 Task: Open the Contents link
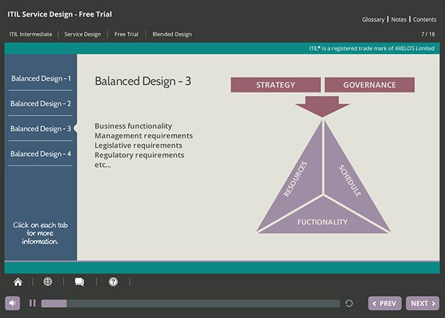click(424, 20)
